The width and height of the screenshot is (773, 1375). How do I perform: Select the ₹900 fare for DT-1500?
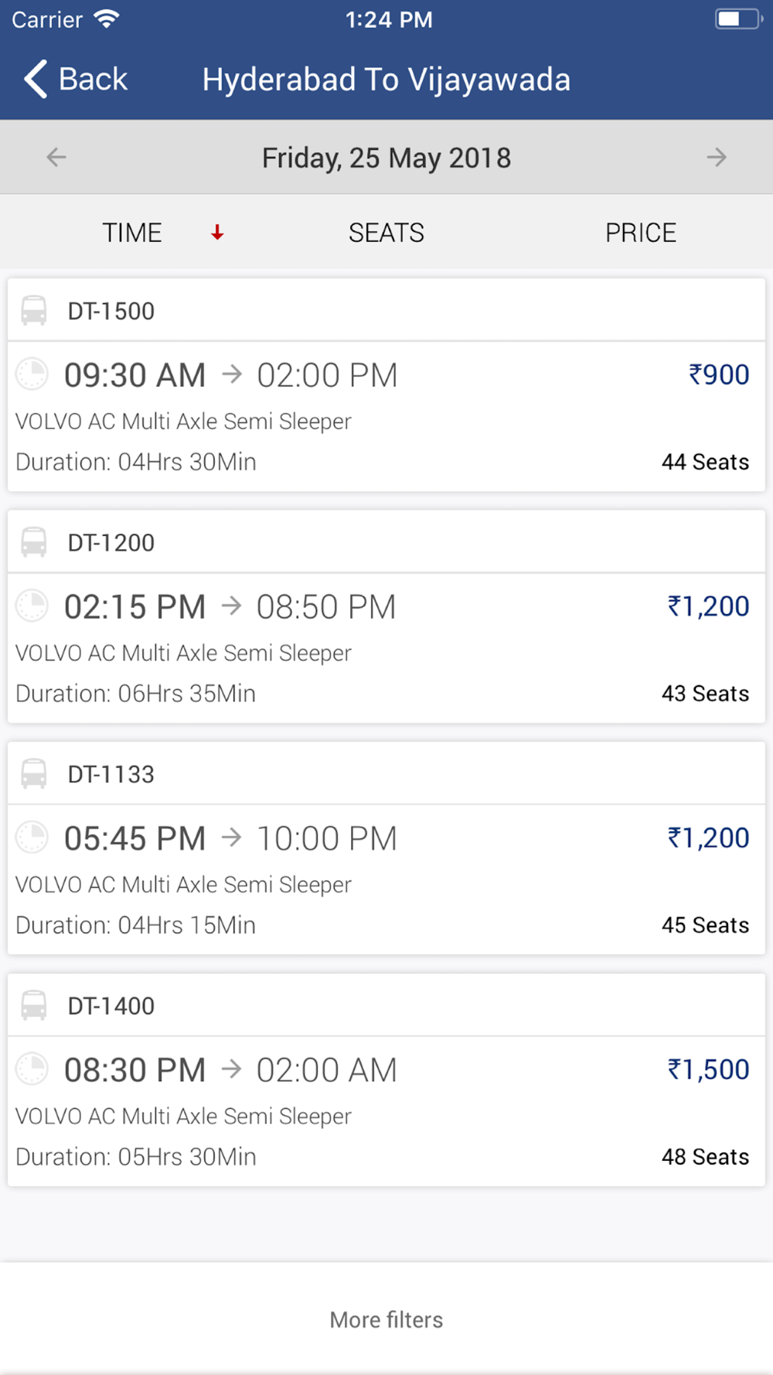[719, 374]
